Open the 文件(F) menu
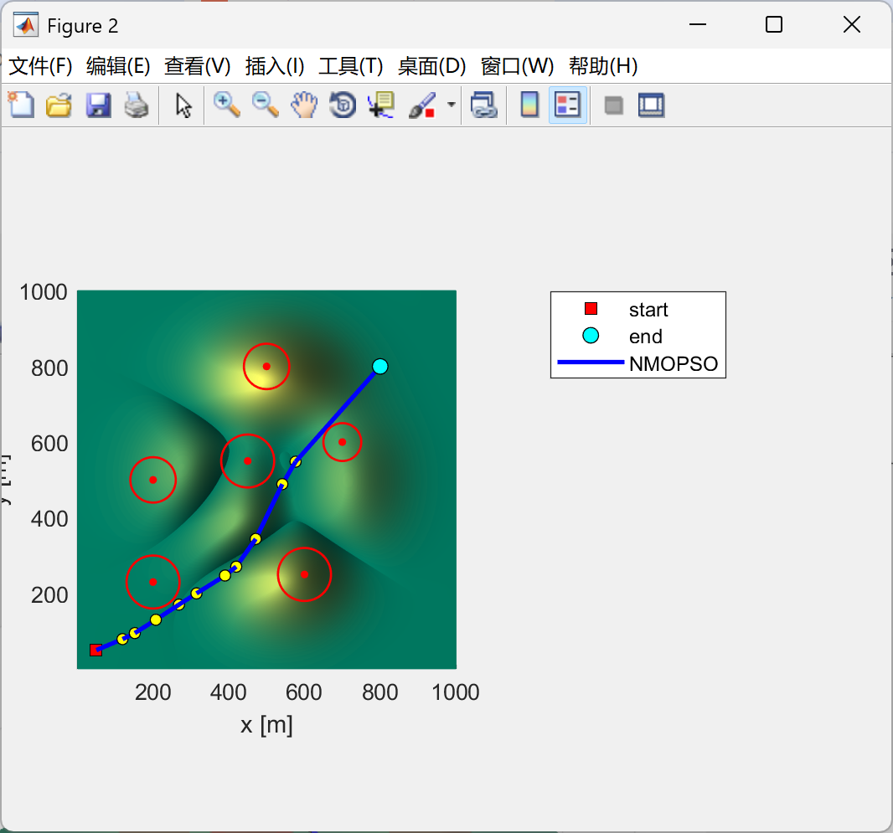The image size is (893, 833). click(x=40, y=66)
